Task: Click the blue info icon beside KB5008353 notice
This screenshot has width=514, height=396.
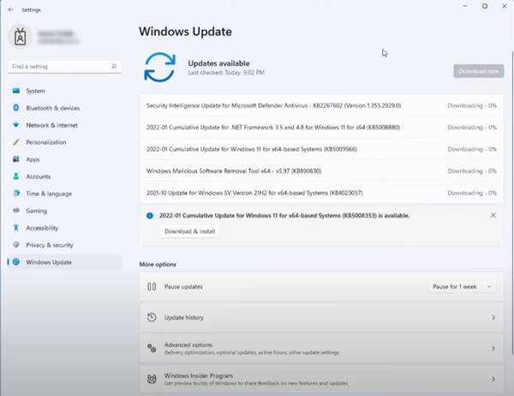Action: [150, 215]
